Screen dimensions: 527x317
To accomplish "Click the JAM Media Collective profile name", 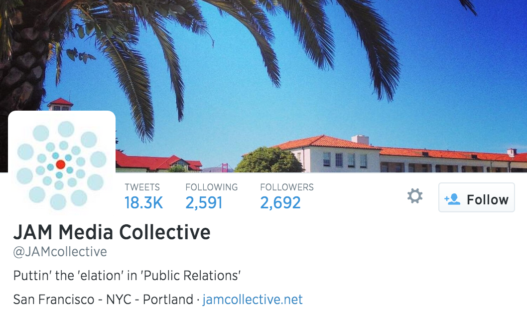I will click(112, 232).
